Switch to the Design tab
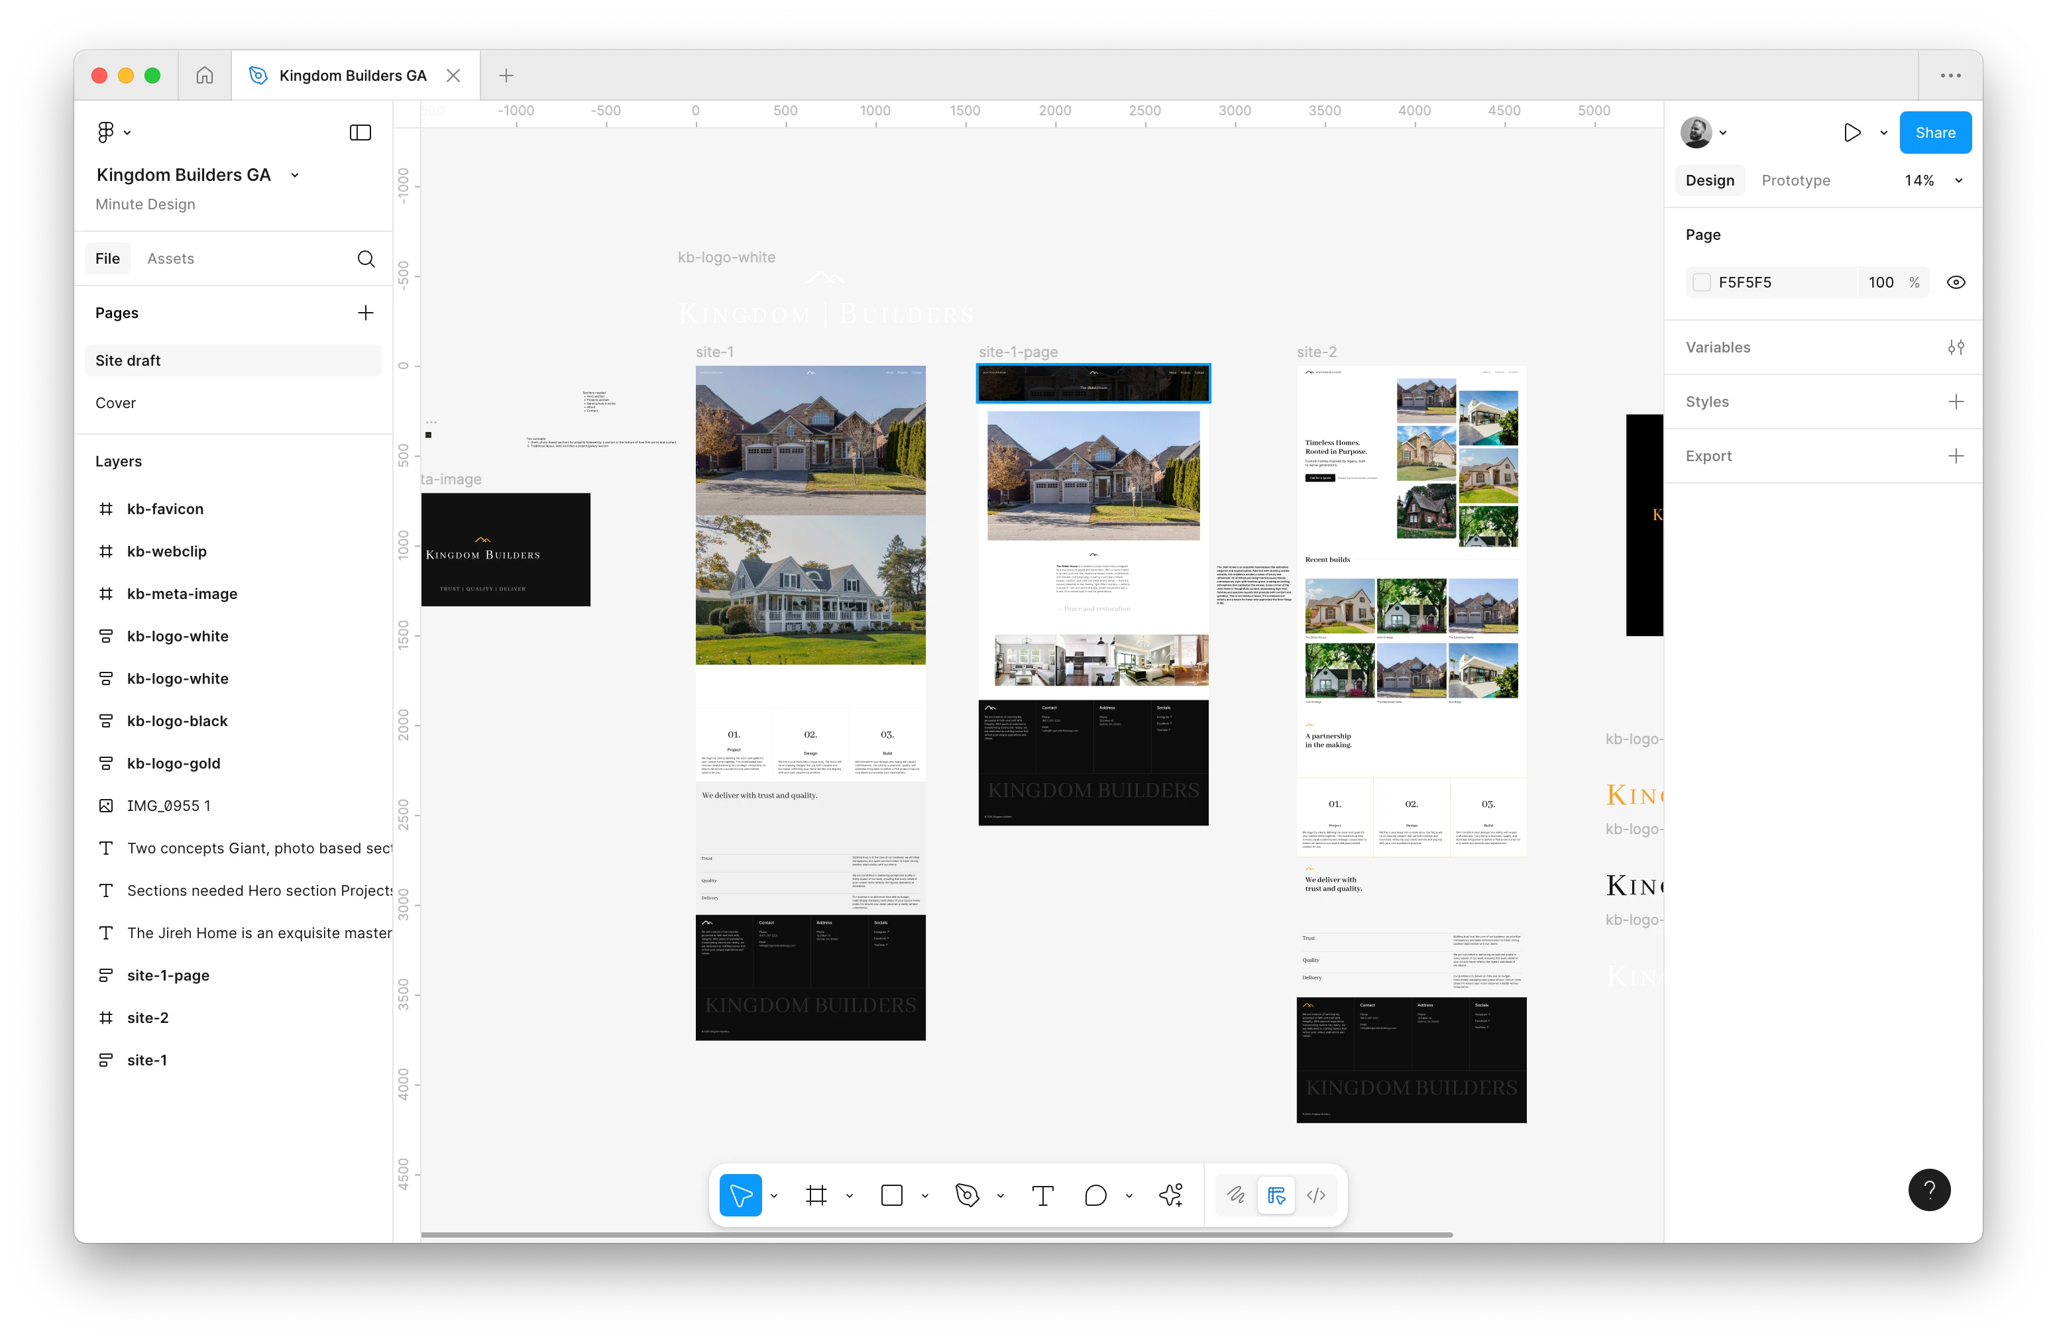Viewport: 2057px width, 1341px height. (1710, 181)
